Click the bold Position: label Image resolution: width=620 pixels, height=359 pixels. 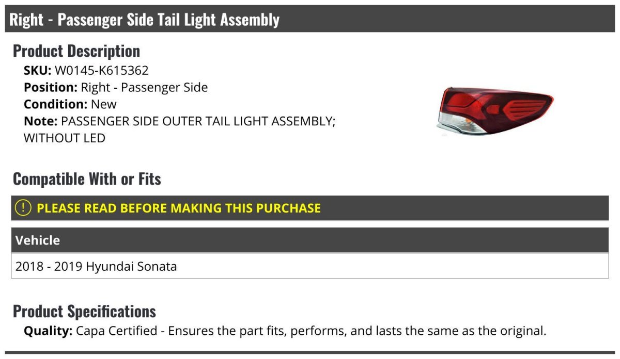click(x=50, y=88)
